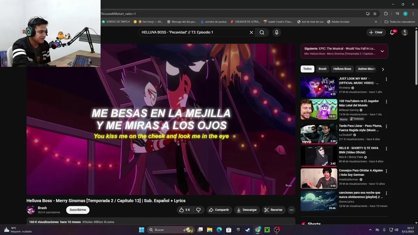Click the #Stolas hashtag
The width and height of the screenshot is (418, 235).
click(x=88, y=222)
